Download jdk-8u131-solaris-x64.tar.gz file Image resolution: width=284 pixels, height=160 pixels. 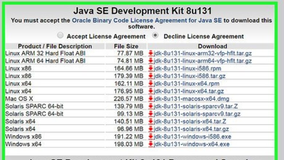[x=191, y=129]
